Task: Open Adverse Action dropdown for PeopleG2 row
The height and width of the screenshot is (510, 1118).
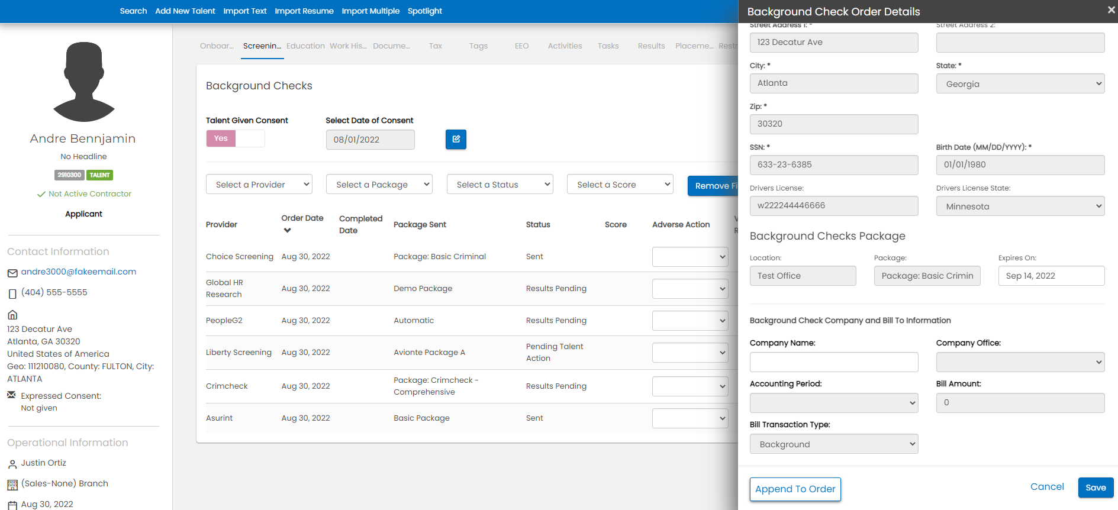Action: point(690,321)
